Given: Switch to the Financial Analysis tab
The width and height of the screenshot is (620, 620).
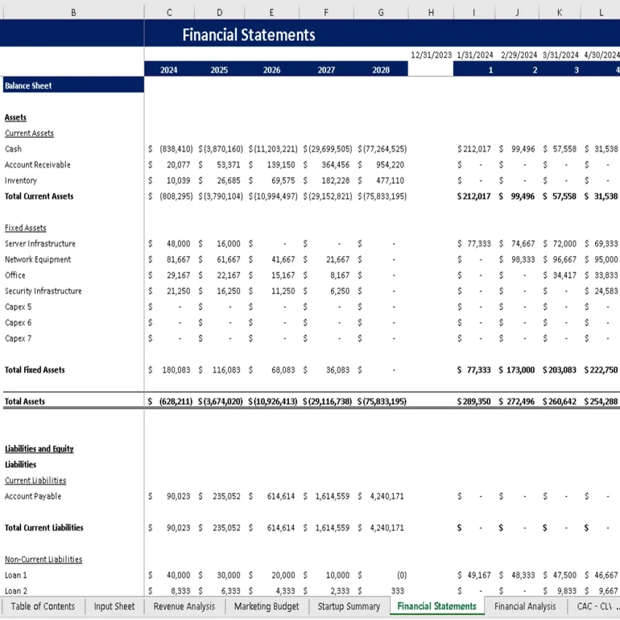Looking at the screenshot, I should coord(524,606).
